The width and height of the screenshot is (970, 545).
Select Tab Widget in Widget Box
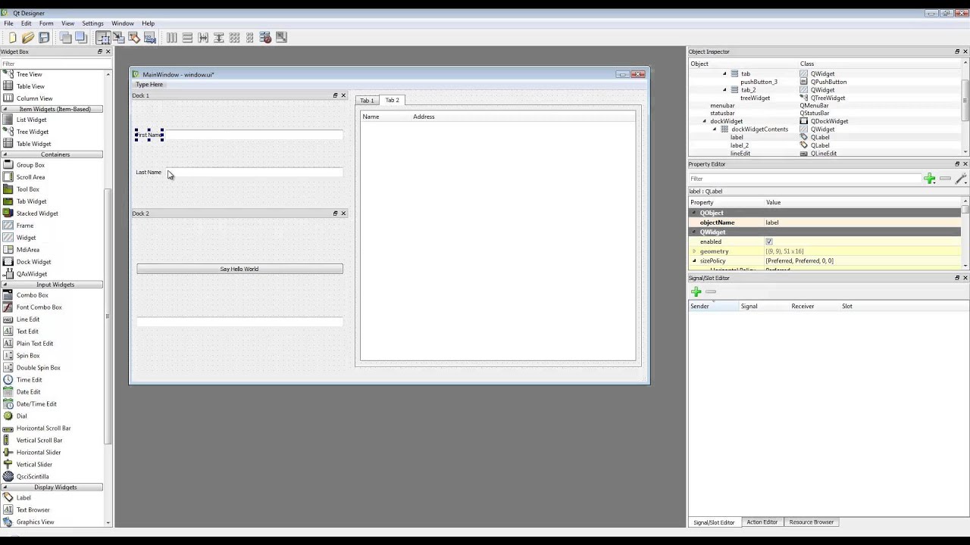click(x=31, y=201)
